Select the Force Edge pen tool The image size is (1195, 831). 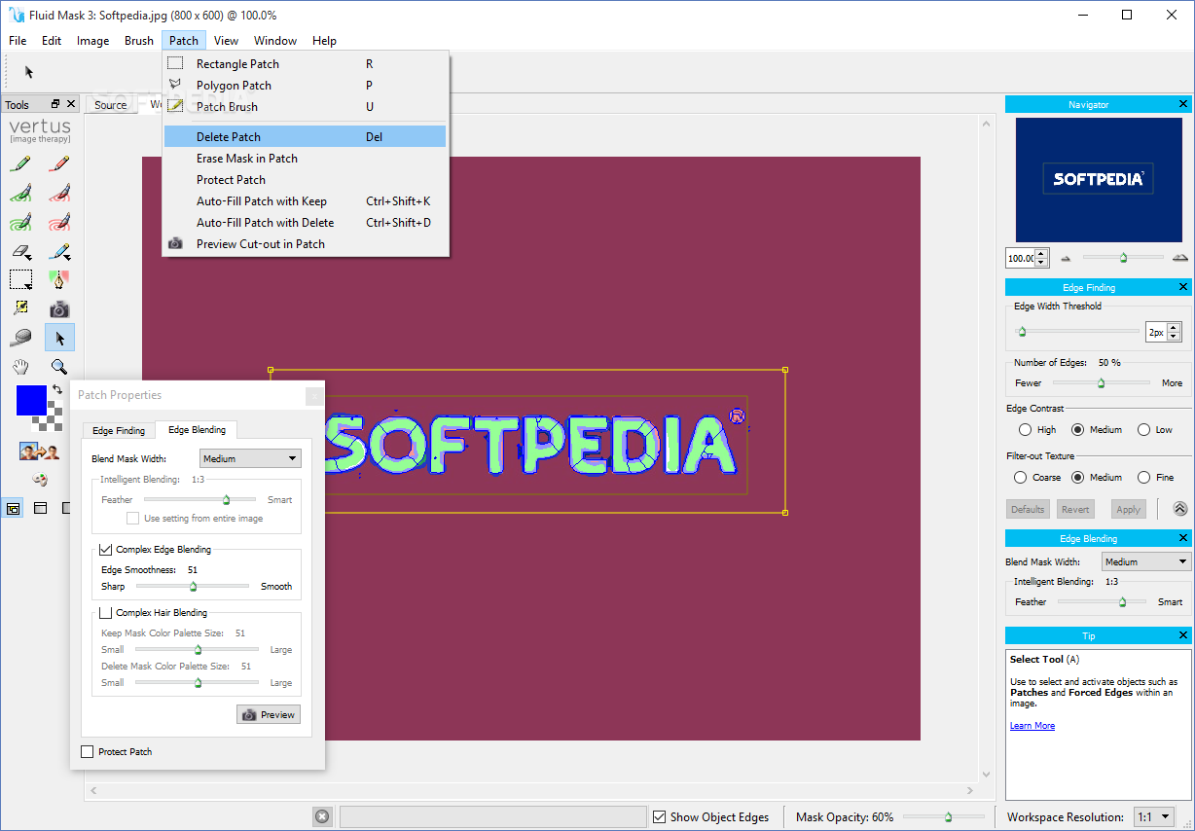(x=59, y=280)
